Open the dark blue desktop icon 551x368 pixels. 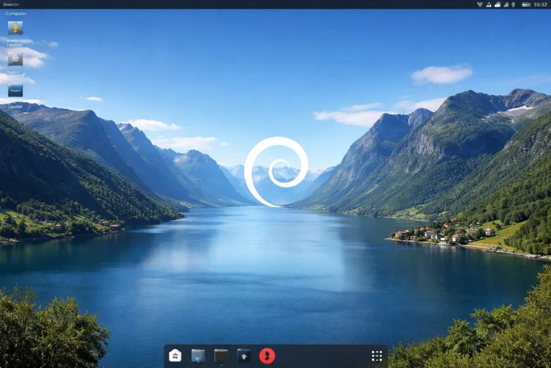tap(15, 90)
